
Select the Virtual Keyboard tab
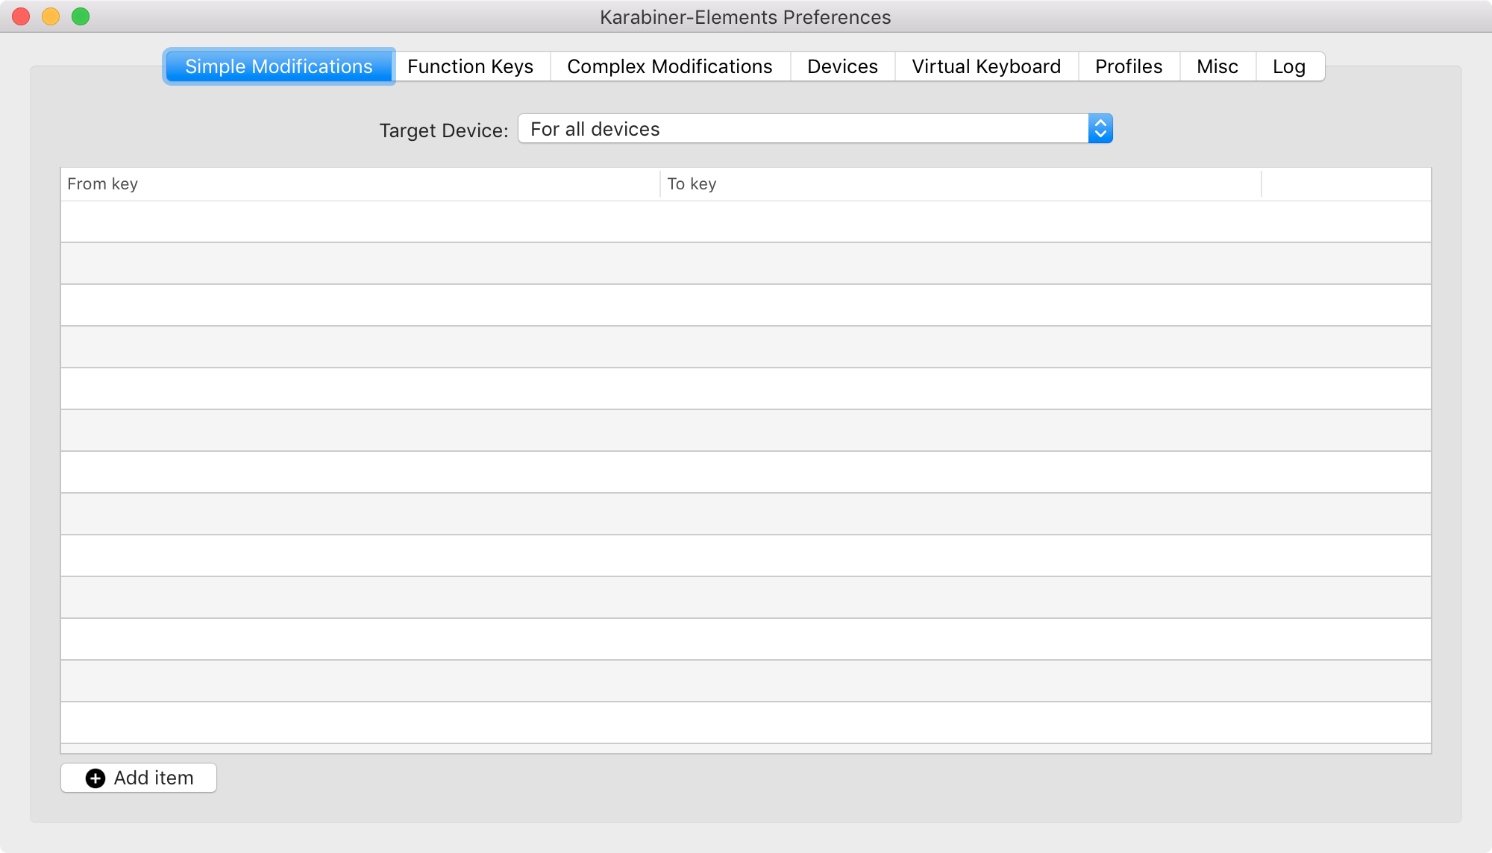(985, 67)
